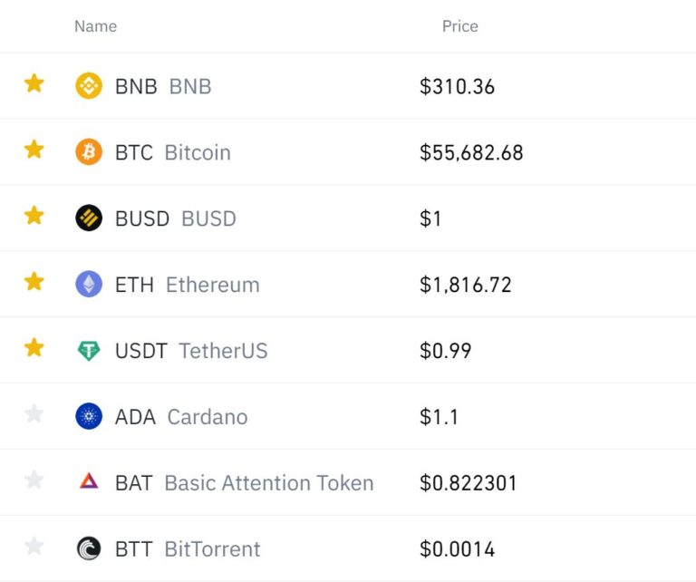
Task: Click the Basic Attention Token triangle icon
Action: click(89, 481)
